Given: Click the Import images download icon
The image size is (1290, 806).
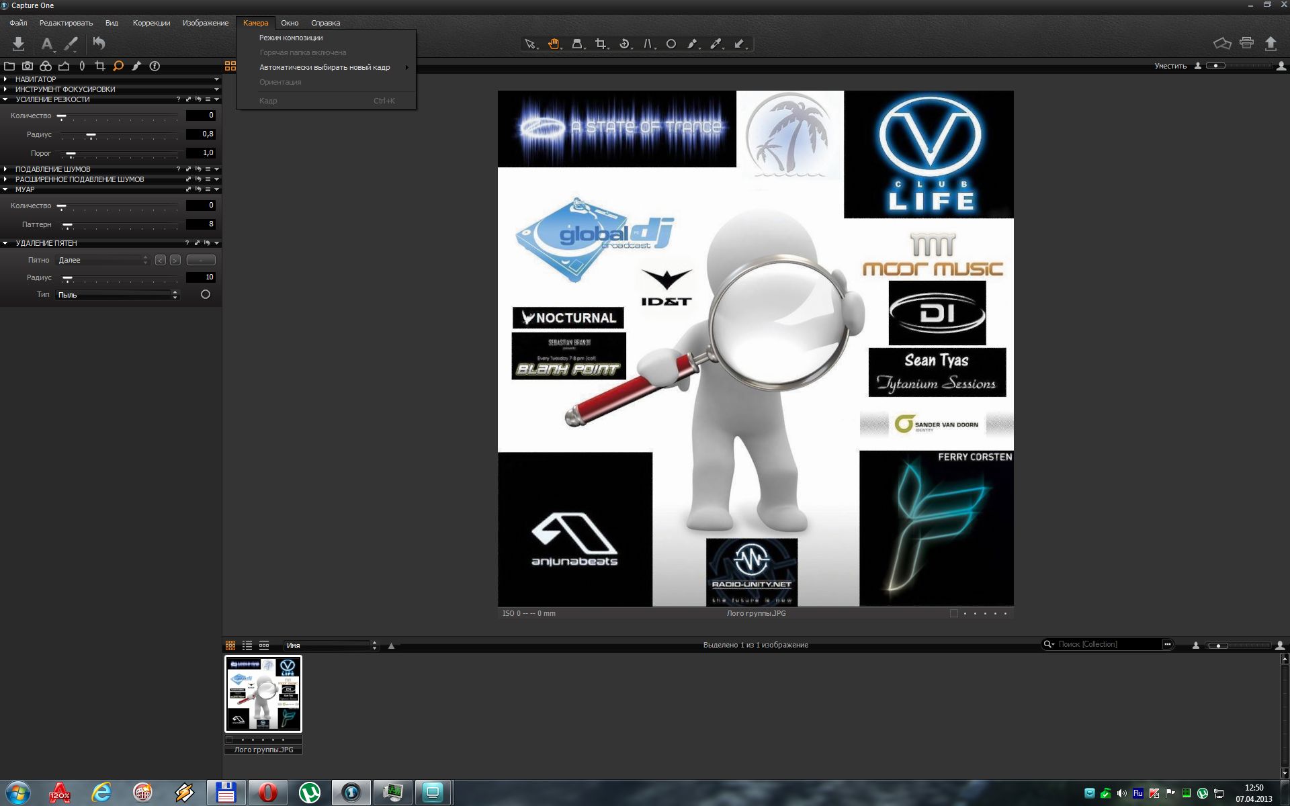Looking at the screenshot, I should point(18,44).
